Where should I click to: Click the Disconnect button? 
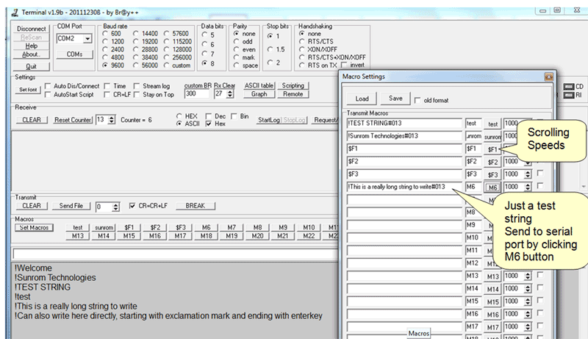coord(32,27)
